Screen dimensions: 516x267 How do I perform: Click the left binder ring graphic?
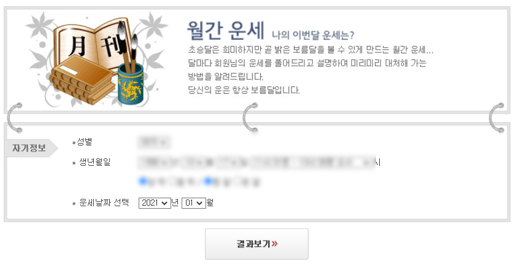15,117
